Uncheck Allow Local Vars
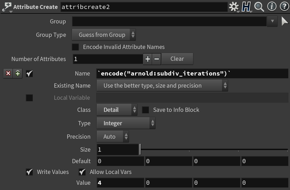Image resolution: width=290 pixels, height=190 pixels. coord(82,172)
